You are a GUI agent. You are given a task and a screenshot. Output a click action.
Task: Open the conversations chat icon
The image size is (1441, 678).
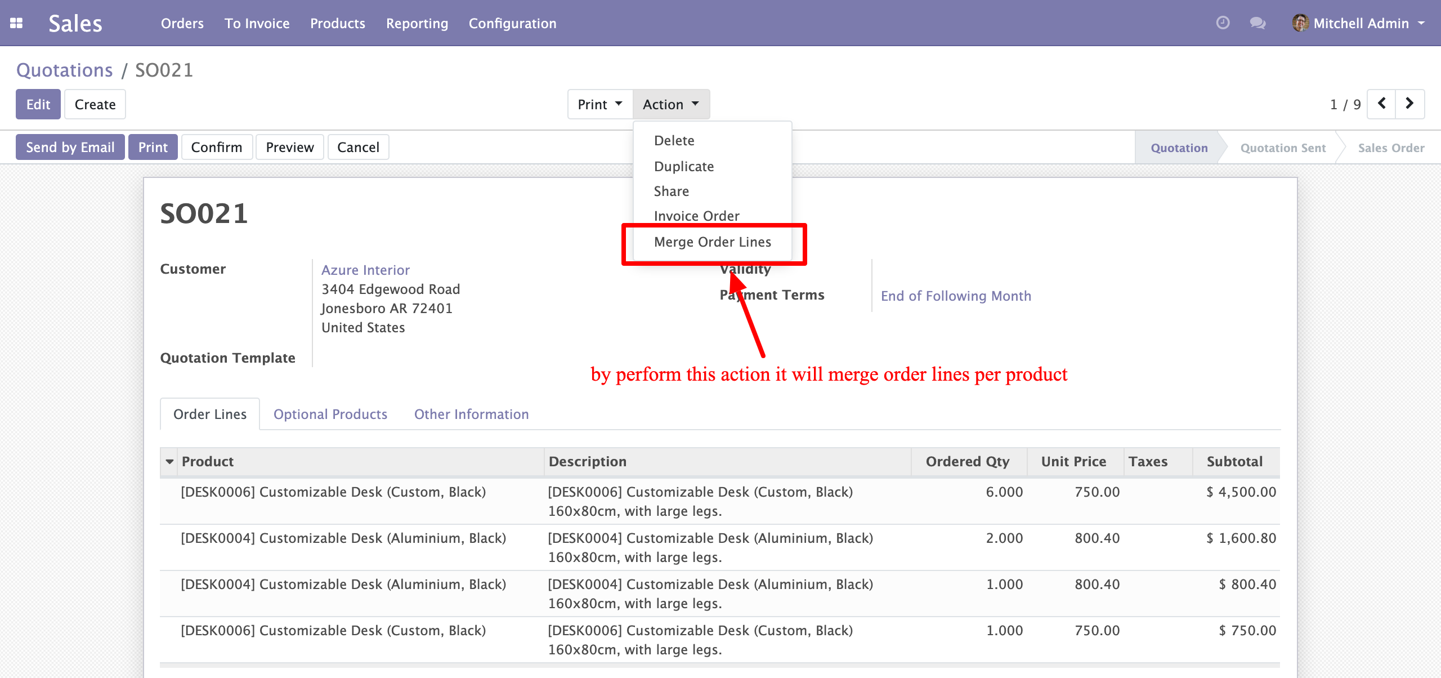(x=1257, y=23)
